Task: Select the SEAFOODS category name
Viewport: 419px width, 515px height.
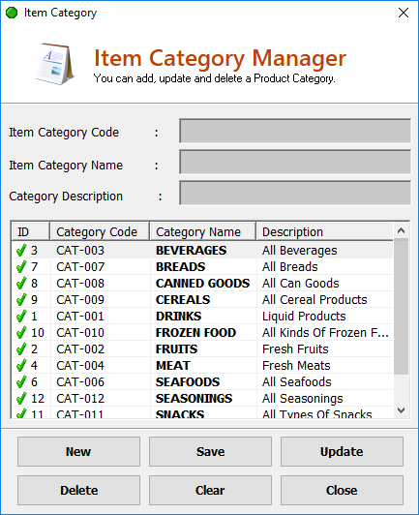Action: click(x=188, y=382)
